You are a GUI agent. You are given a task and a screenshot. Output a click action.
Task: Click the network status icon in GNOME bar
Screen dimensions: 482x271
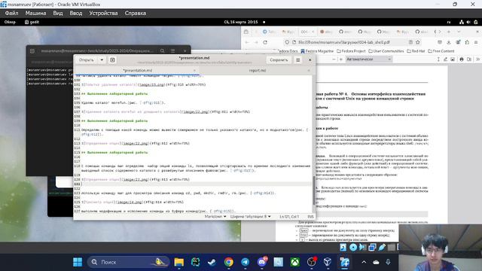point(462,22)
